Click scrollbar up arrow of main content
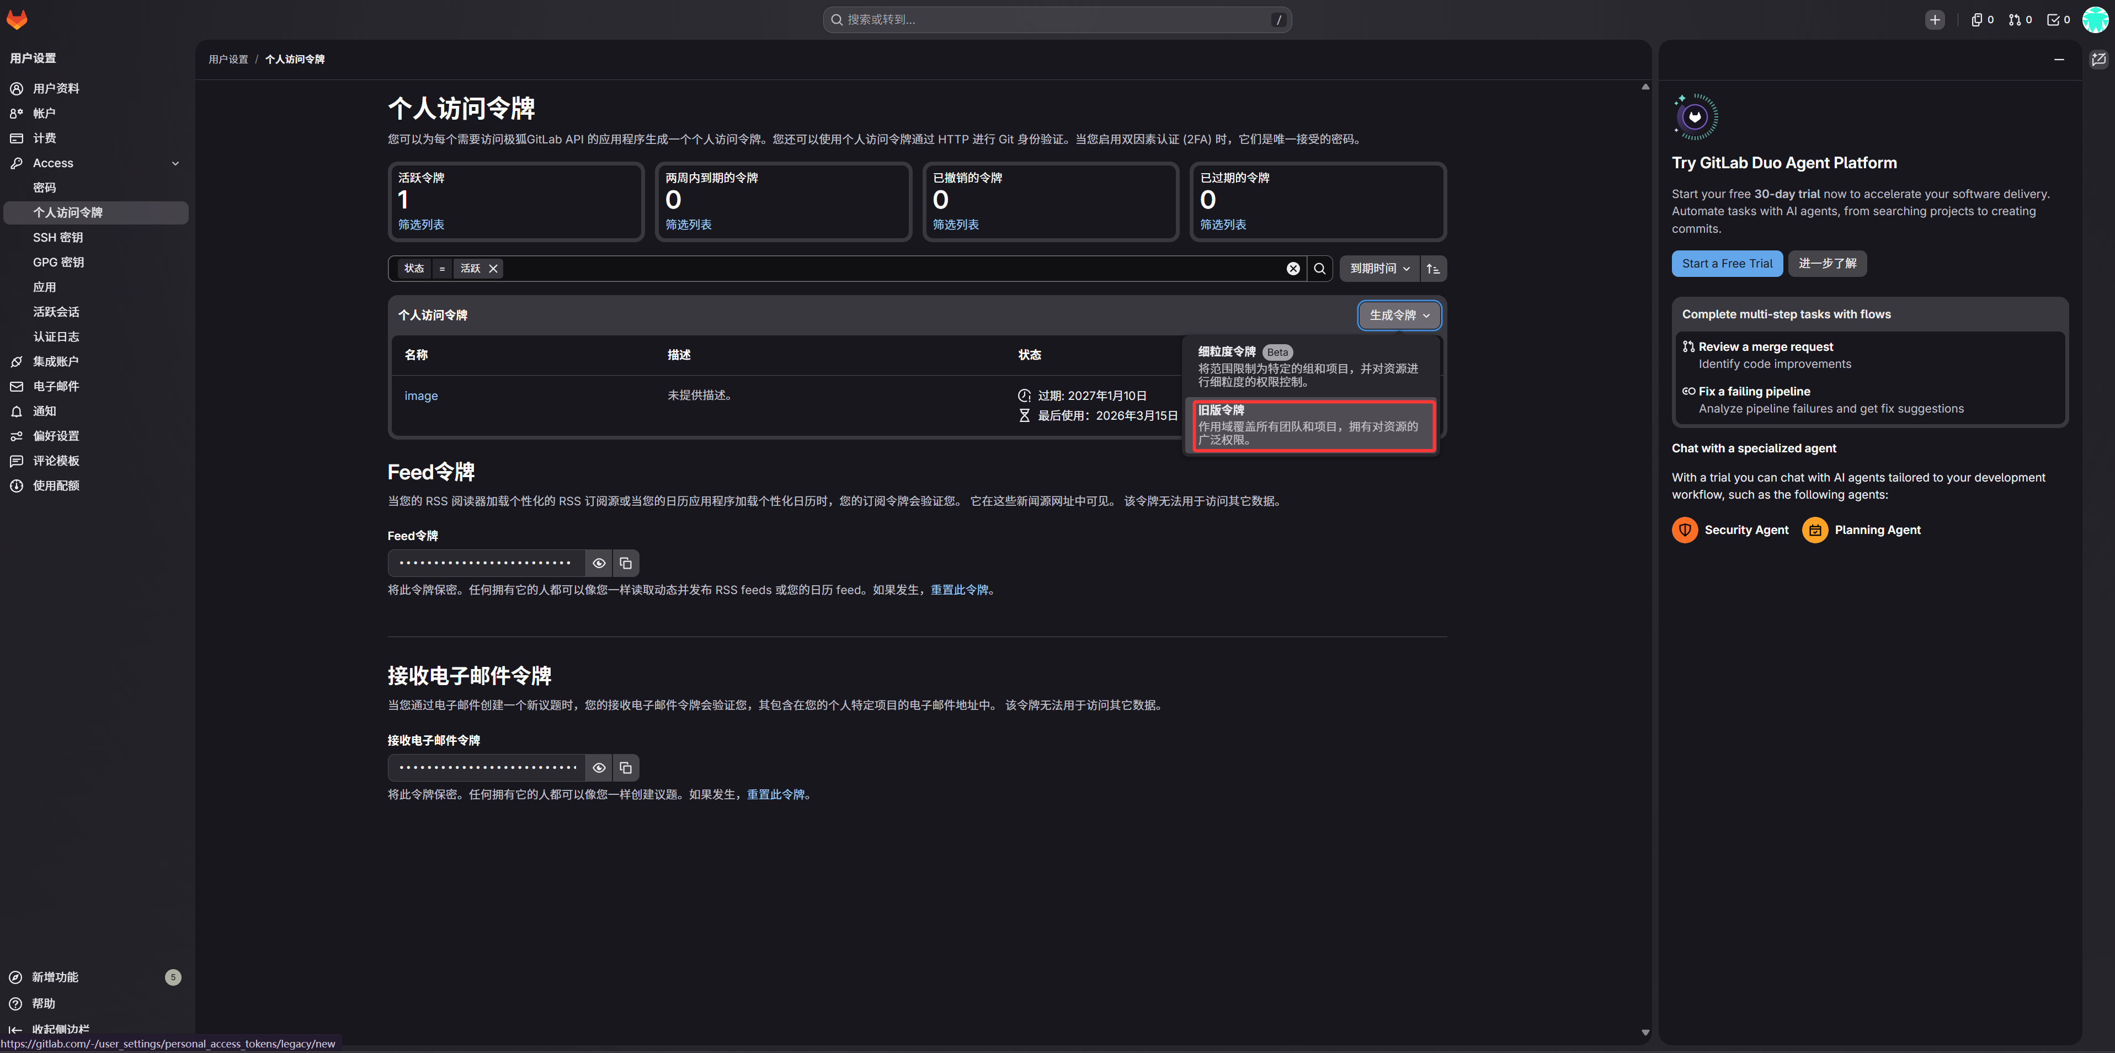The height and width of the screenshot is (1053, 2115). (1644, 86)
